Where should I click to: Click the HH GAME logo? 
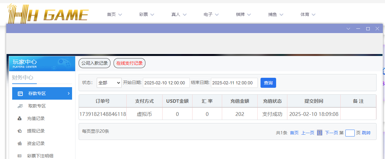coord(48,14)
